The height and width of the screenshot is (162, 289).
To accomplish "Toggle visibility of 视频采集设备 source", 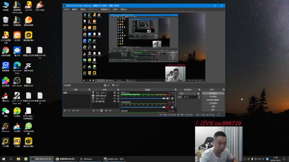I will pos(115,95).
